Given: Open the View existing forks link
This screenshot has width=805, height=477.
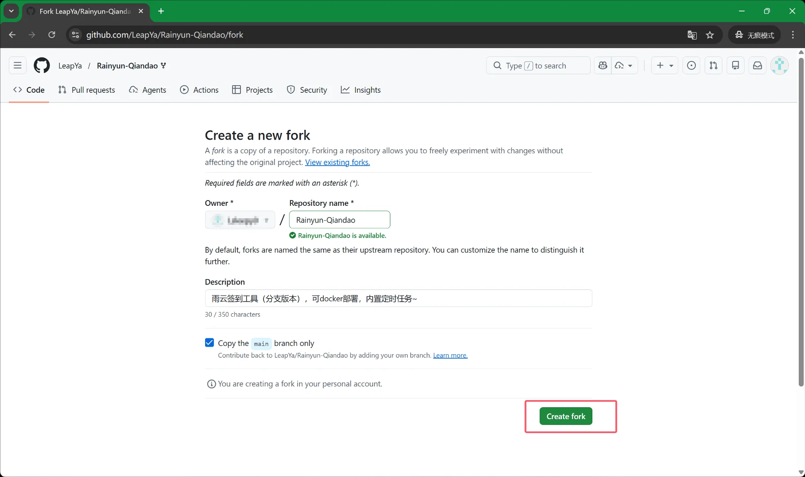Looking at the screenshot, I should coord(337,162).
